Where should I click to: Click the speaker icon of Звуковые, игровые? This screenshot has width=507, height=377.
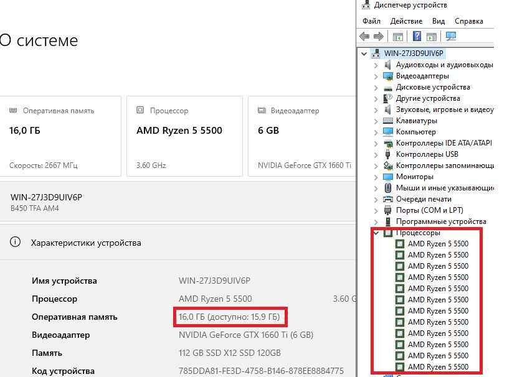387,109
